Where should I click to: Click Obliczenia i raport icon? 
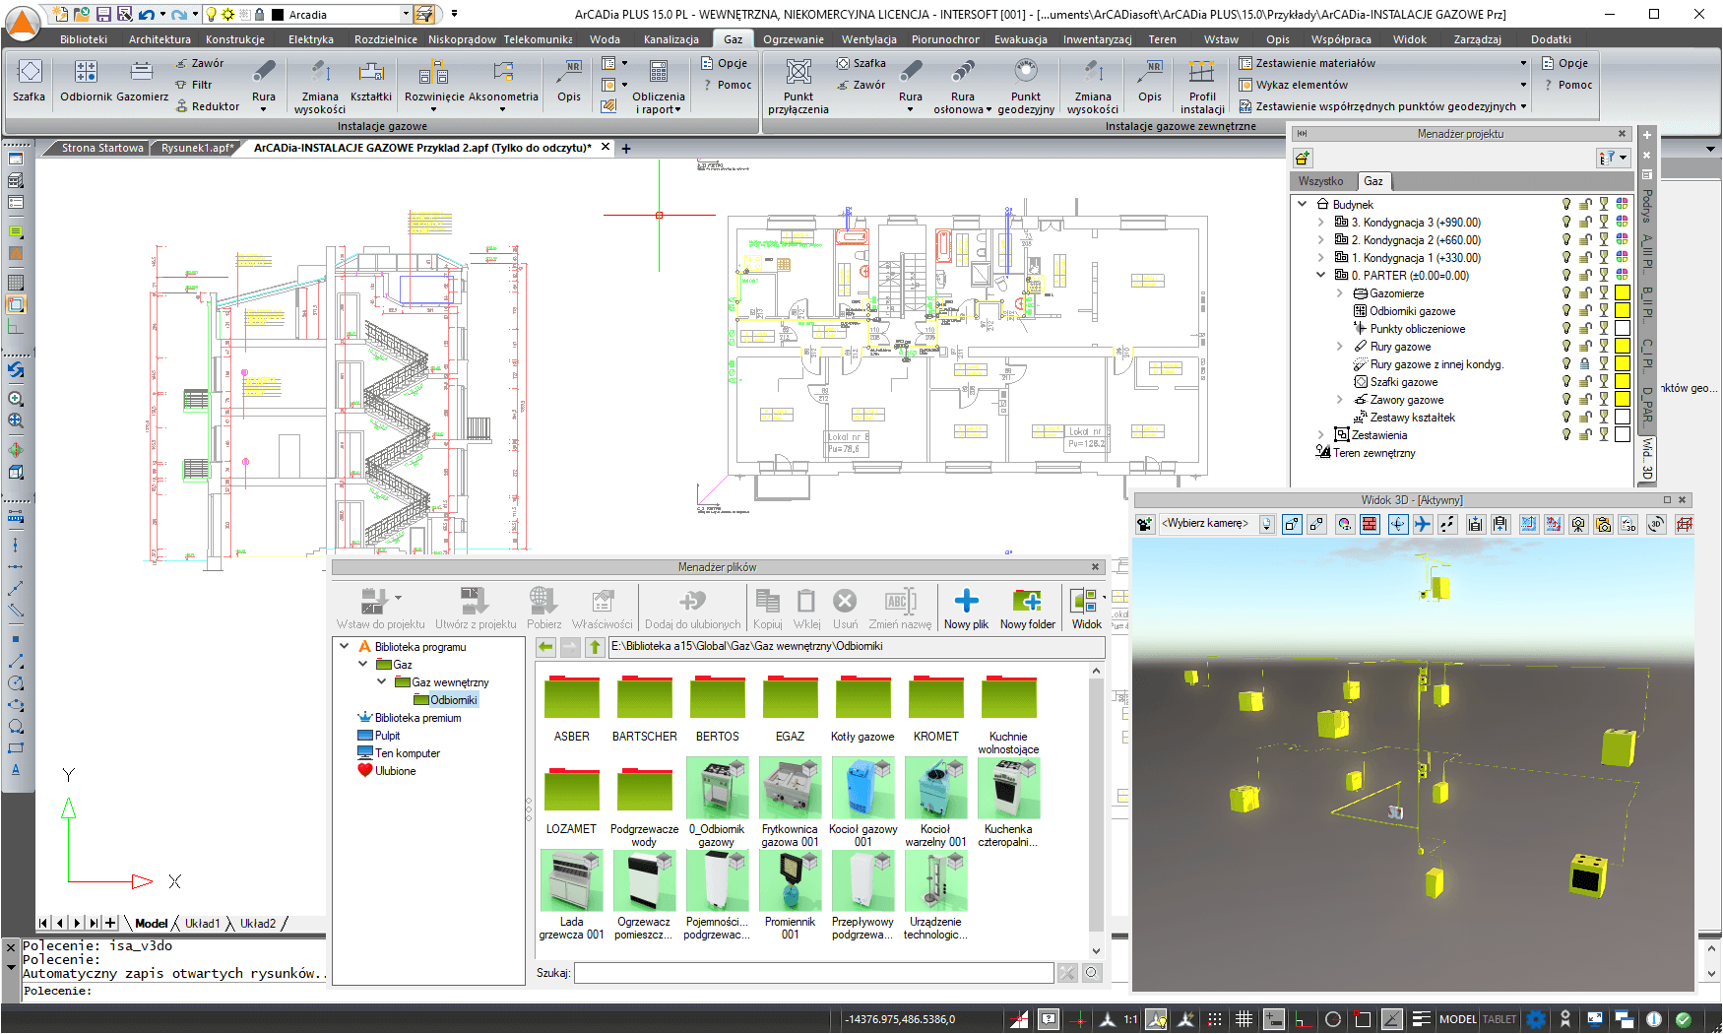[x=659, y=71]
